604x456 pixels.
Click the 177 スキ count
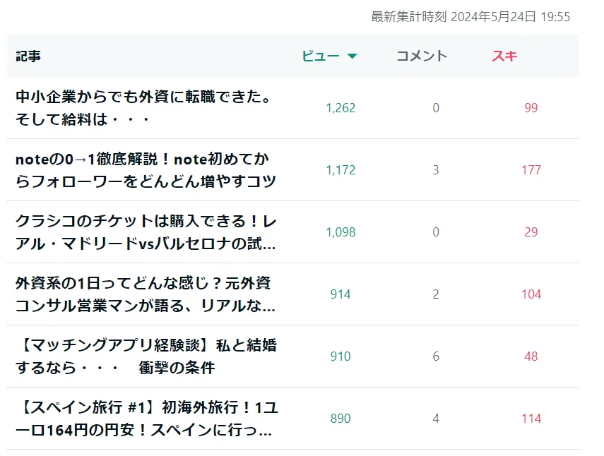(531, 170)
